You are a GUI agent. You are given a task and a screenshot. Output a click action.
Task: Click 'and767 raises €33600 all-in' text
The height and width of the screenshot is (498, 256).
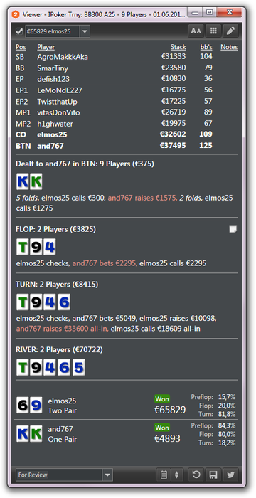(x=63, y=329)
